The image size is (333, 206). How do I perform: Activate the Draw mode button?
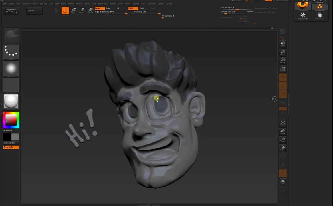pyautogui.click(x=65, y=10)
